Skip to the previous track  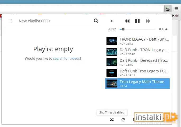[x=127, y=21]
